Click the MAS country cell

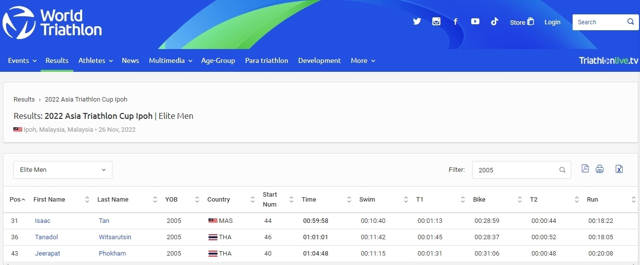tap(220, 221)
